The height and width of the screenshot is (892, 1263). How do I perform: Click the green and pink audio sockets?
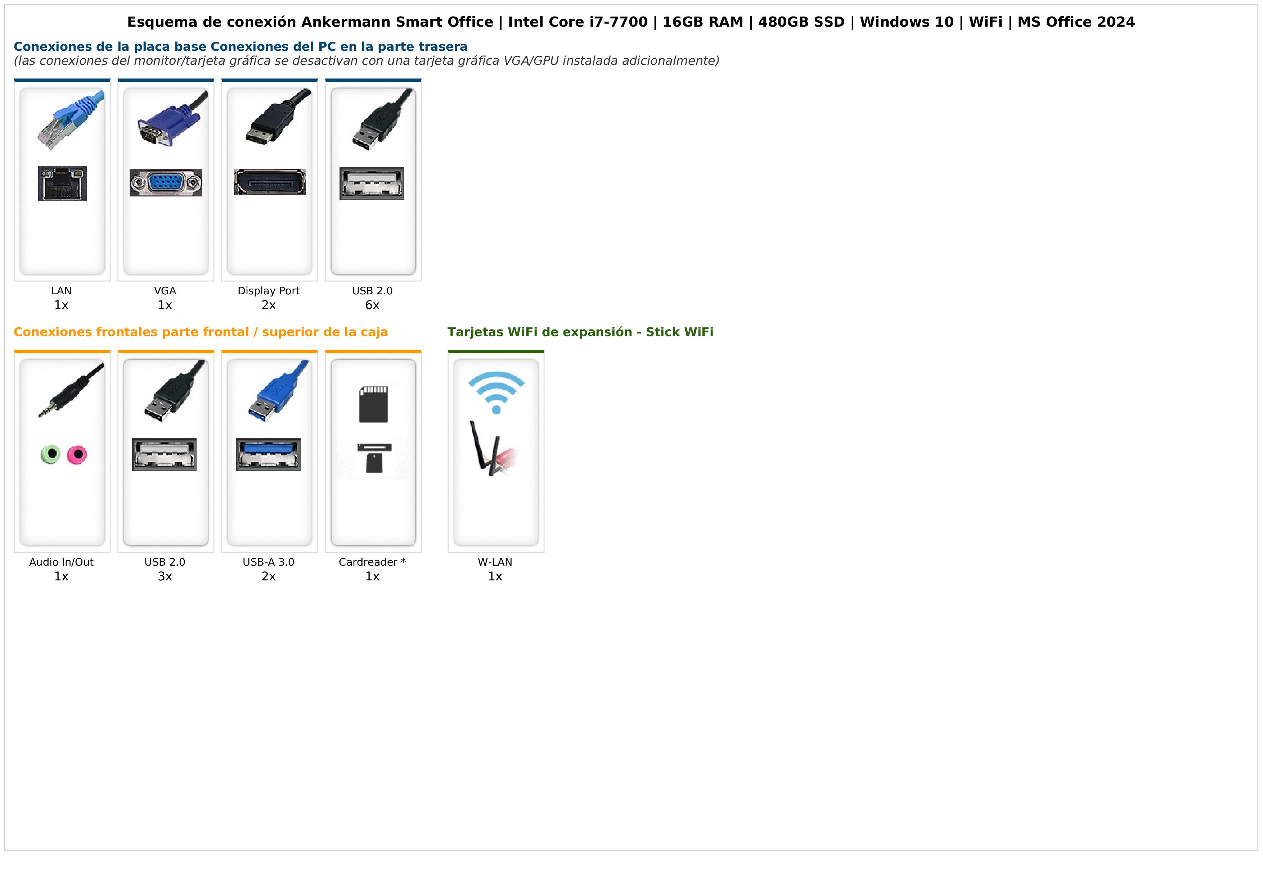coord(64,454)
